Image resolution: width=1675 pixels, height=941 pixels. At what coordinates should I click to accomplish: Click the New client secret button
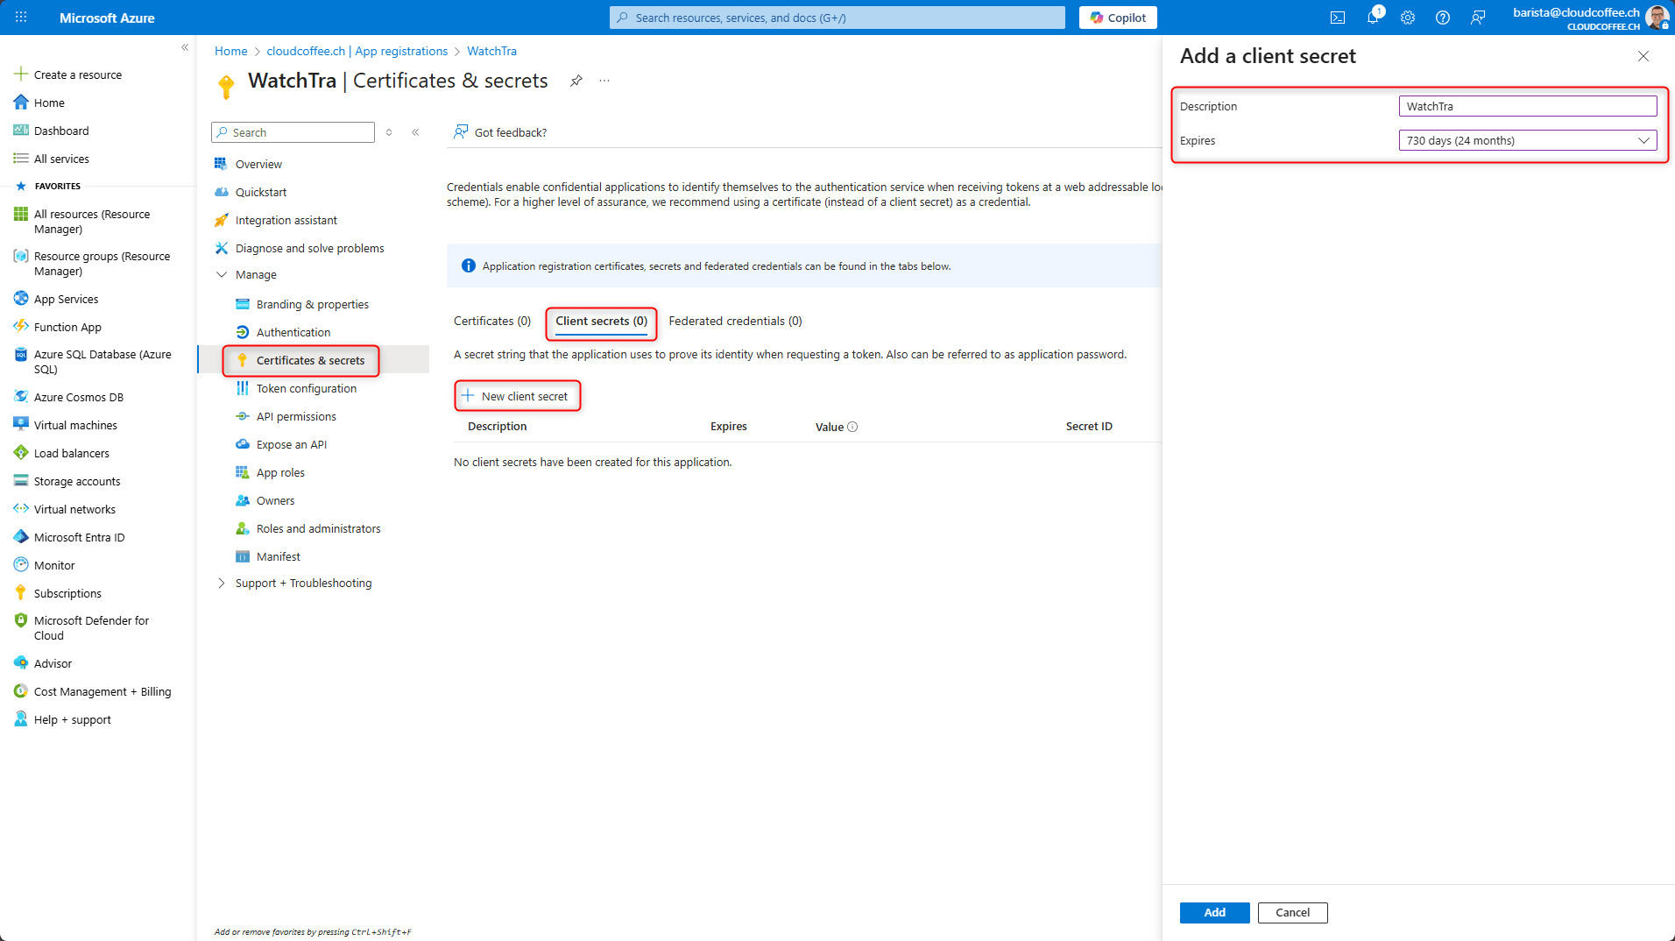[x=517, y=396]
